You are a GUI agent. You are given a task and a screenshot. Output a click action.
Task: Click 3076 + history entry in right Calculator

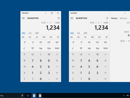(125, 41)
